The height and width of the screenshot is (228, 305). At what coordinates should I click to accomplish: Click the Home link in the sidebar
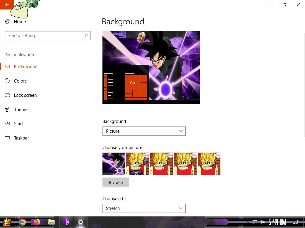20,21
